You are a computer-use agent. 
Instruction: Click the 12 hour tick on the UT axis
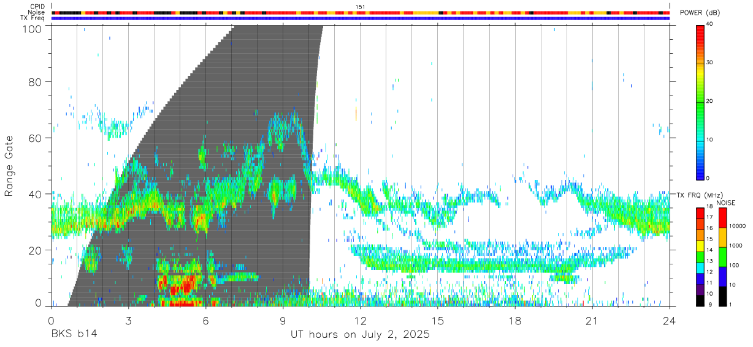click(361, 321)
